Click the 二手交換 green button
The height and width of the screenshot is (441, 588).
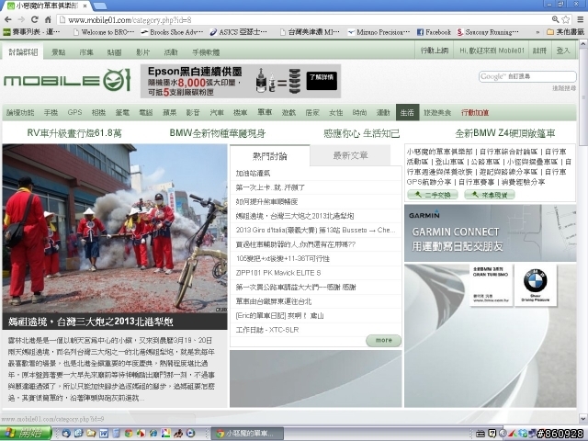[x=433, y=195]
